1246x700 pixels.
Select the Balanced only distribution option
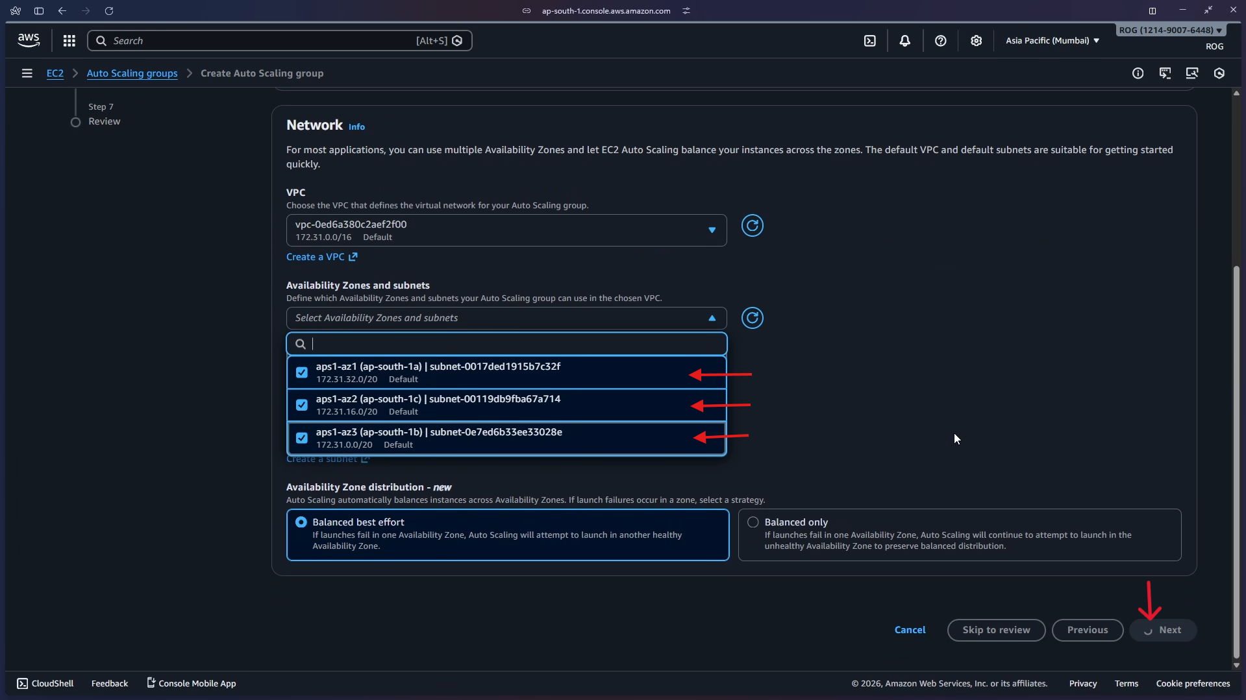[753, 522]
